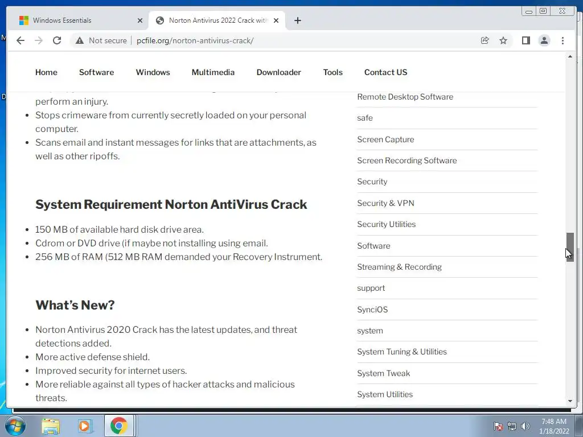Screen dimensions: 583x437
Task: Click the page scroll-up arrow
Action: coord(570,56)
